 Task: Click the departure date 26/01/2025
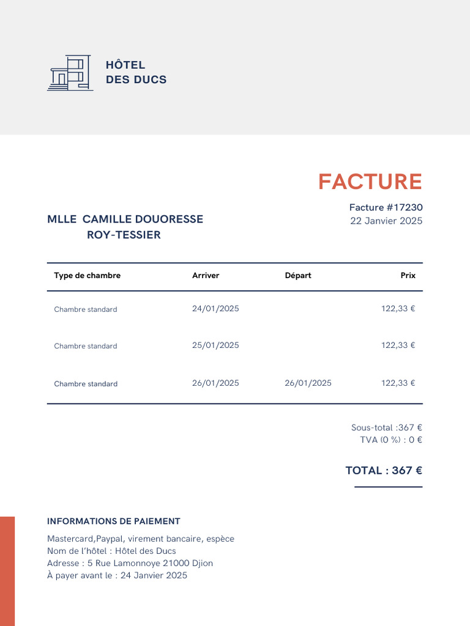click(x=308, y=383)
